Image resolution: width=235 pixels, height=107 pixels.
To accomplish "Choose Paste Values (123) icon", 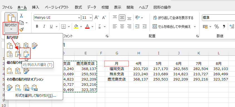I will pos(10,71).
